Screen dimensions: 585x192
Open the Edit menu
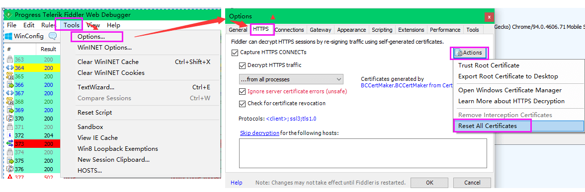pos(29,25)
